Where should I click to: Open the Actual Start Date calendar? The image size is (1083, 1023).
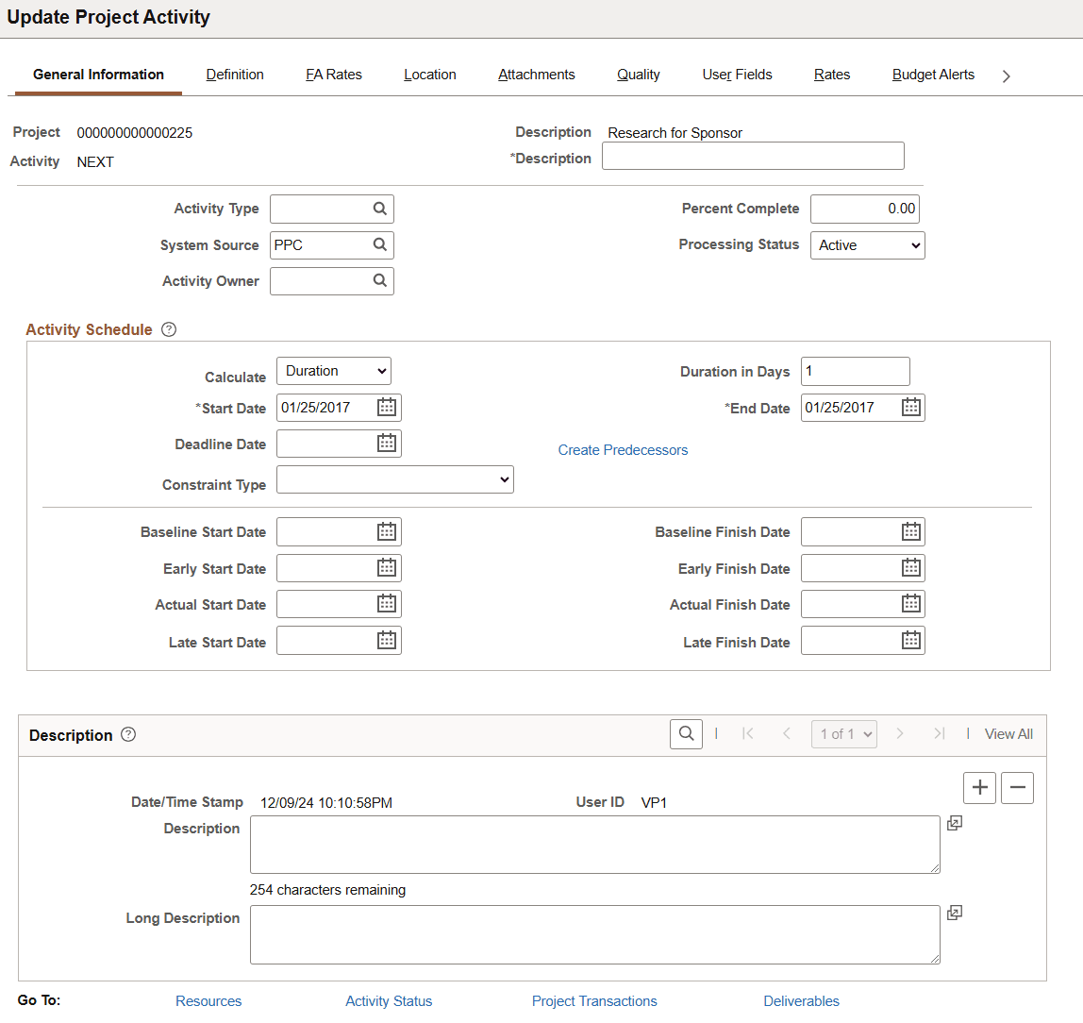pos(386,603)
